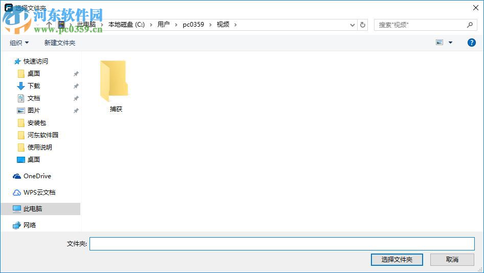Click the search magnifier icon
This screenshot has width=484, height=273.
click(x=470, y=25)
